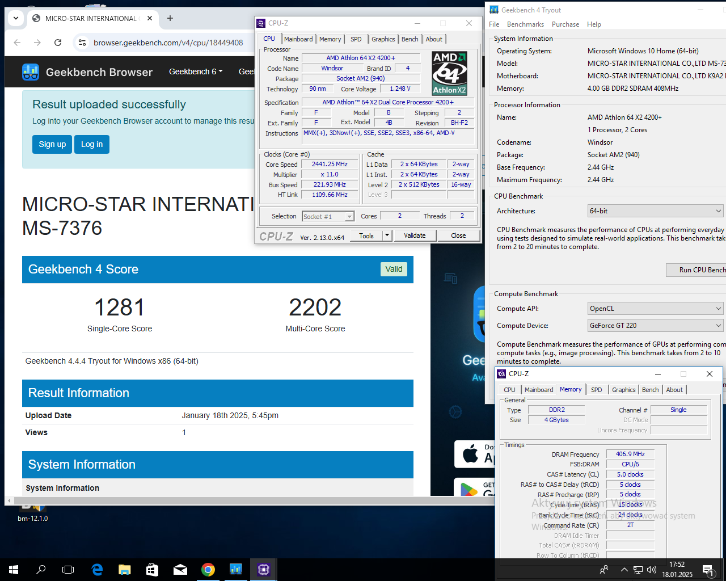Click the Chrome back arrow icon
Screen dimensions: 726x581
tap(17, 43)
